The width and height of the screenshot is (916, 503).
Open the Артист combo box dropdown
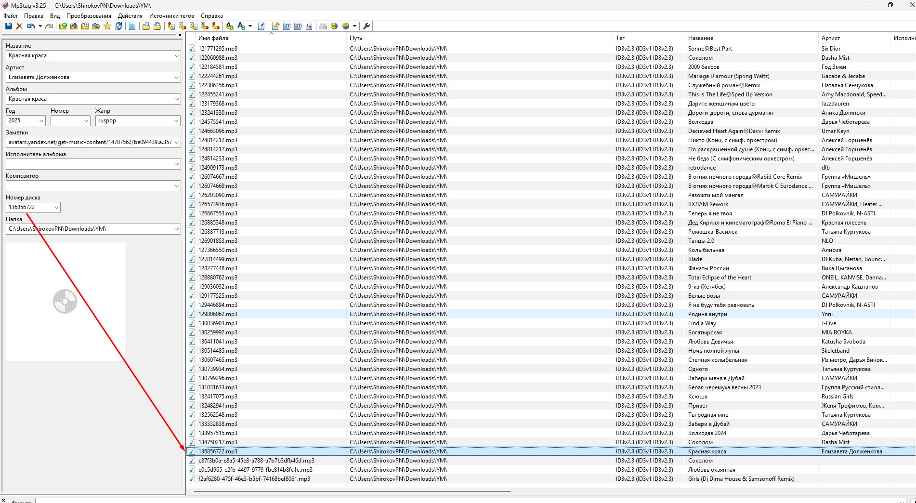[176, 77]
